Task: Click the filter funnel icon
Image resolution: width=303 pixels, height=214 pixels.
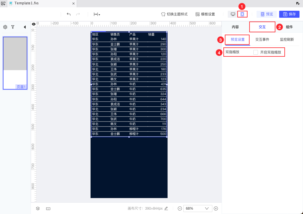Action: tap(13, 27)
